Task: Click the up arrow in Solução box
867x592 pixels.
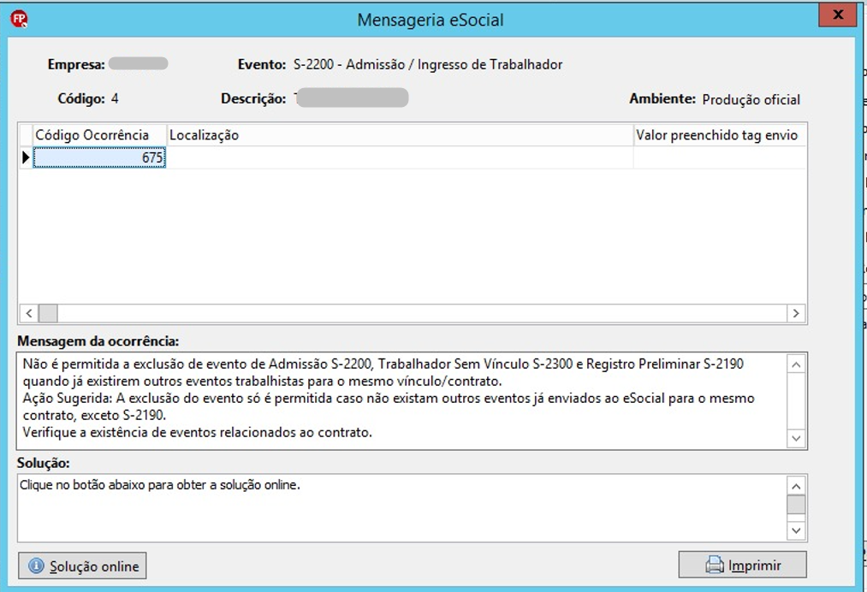Action: 796,487
